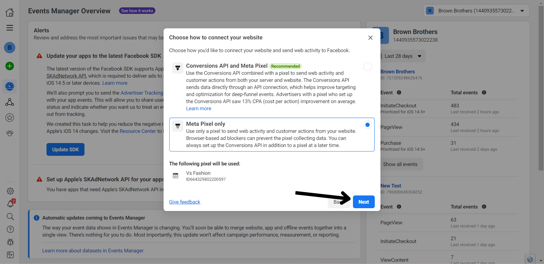Image resolution: width=544 pixels, height=264 pixels.
Task: Open the search magnifier in sidebar
Action: (x=10, y=217)
